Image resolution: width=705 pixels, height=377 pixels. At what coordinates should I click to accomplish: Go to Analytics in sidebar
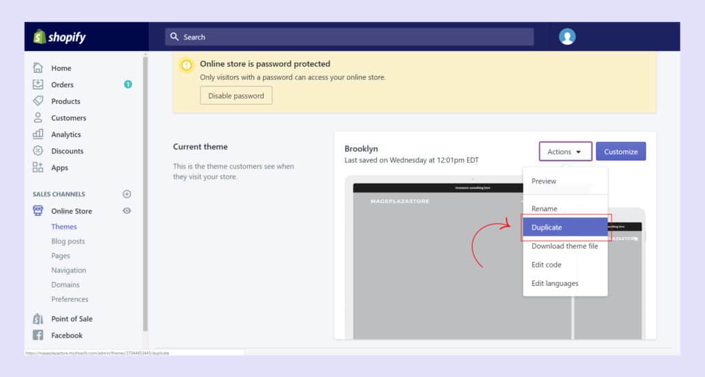tap(66, 134)
